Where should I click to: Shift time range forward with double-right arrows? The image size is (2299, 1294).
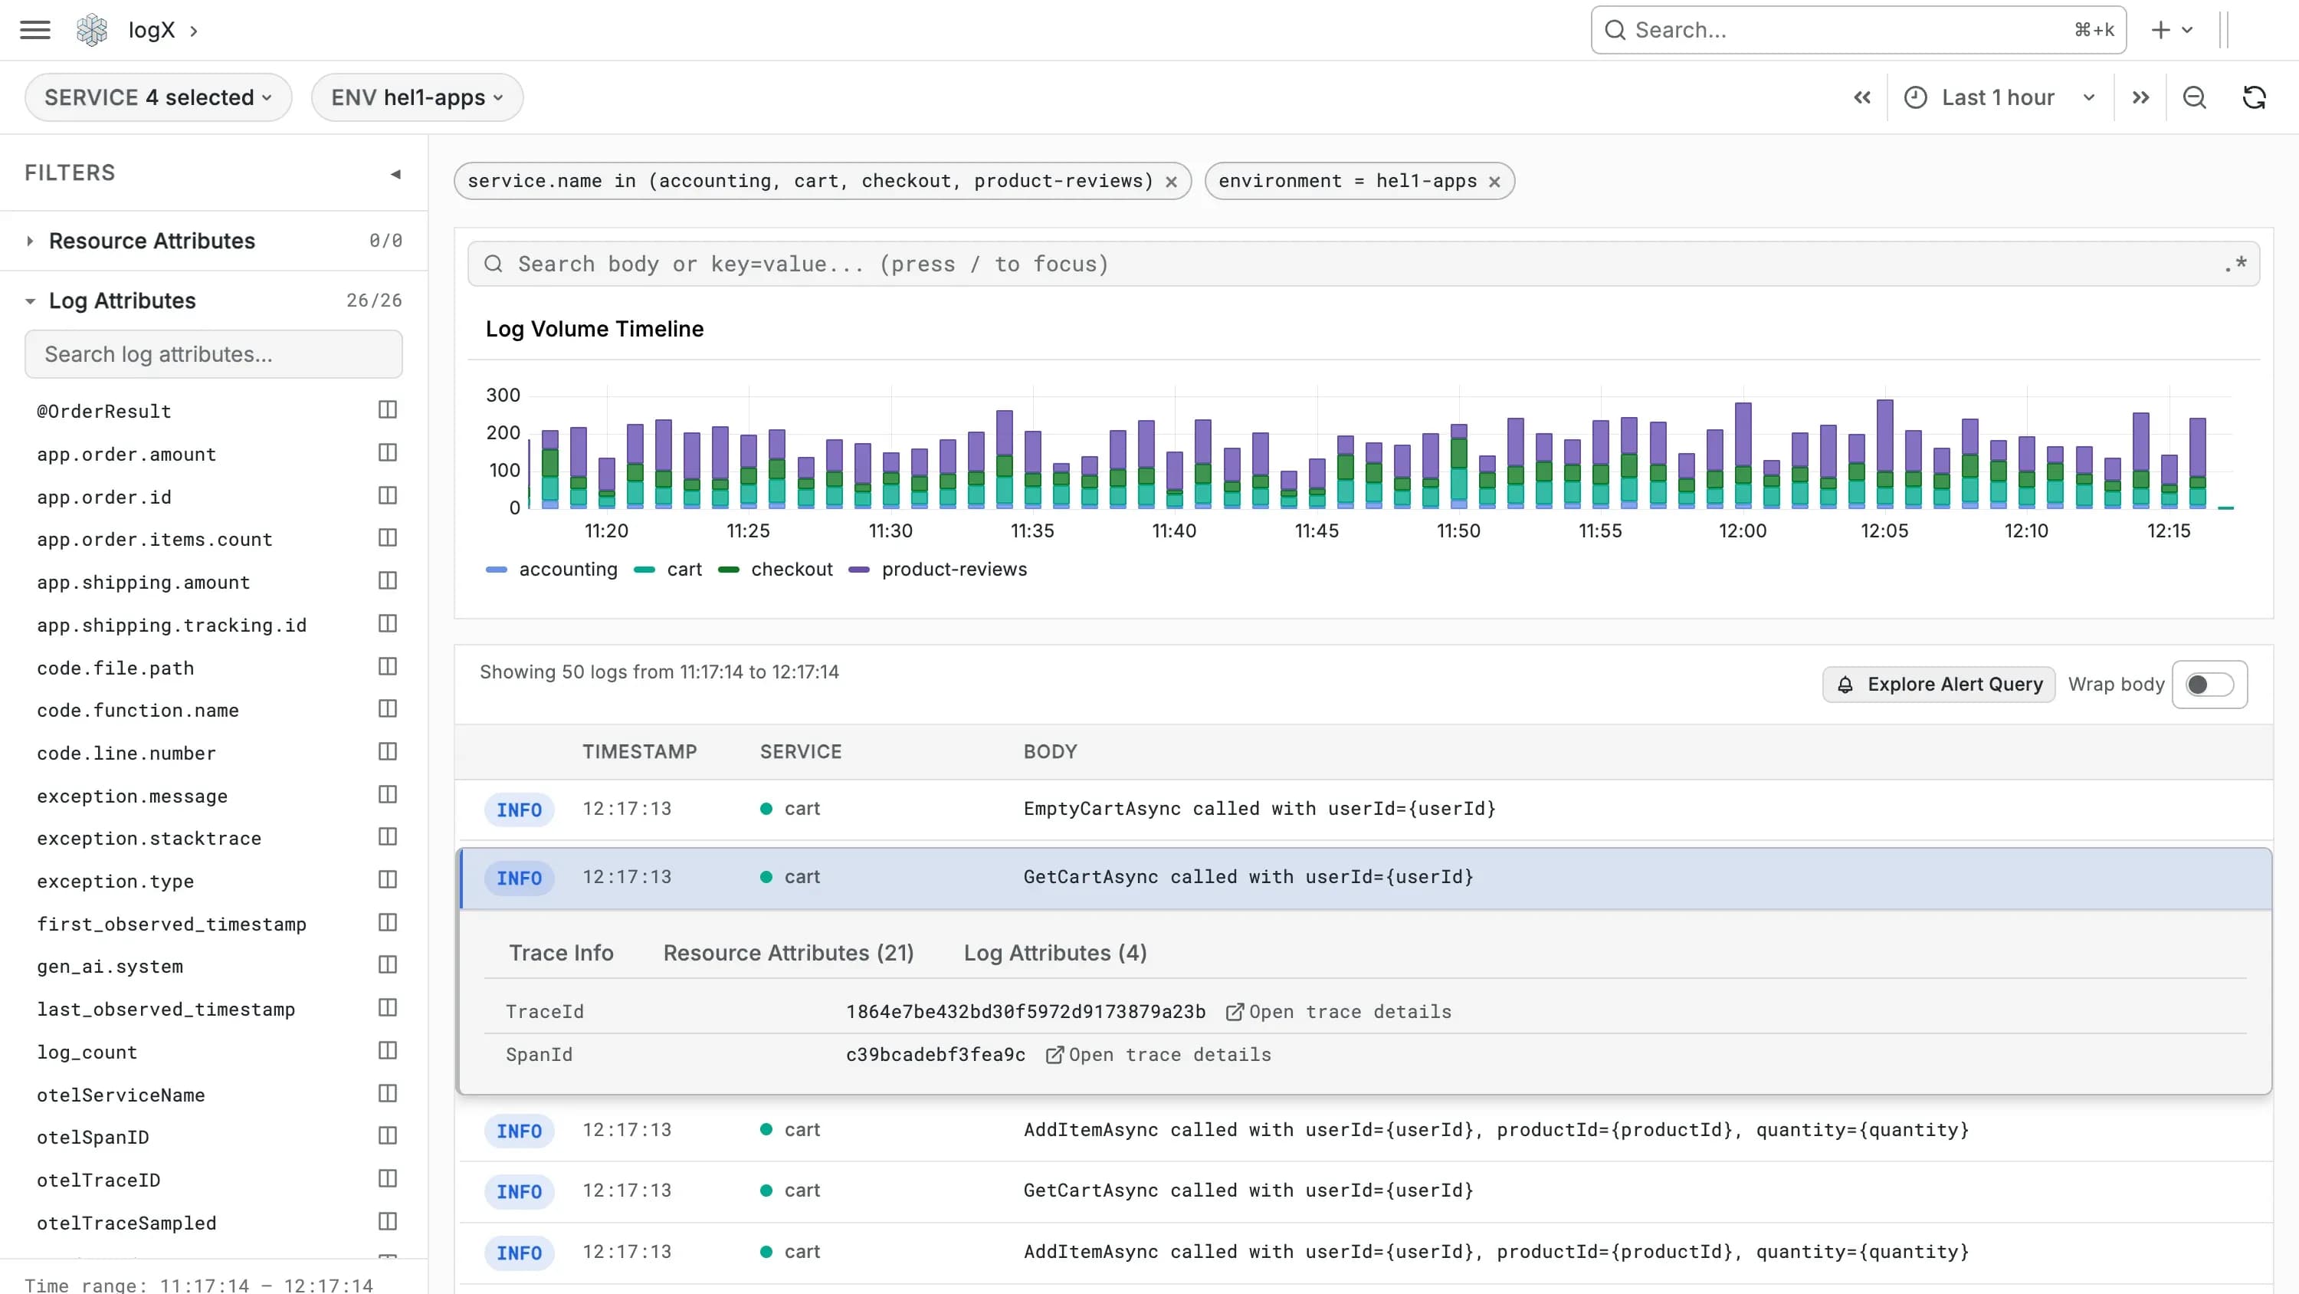coord(2140,97)
